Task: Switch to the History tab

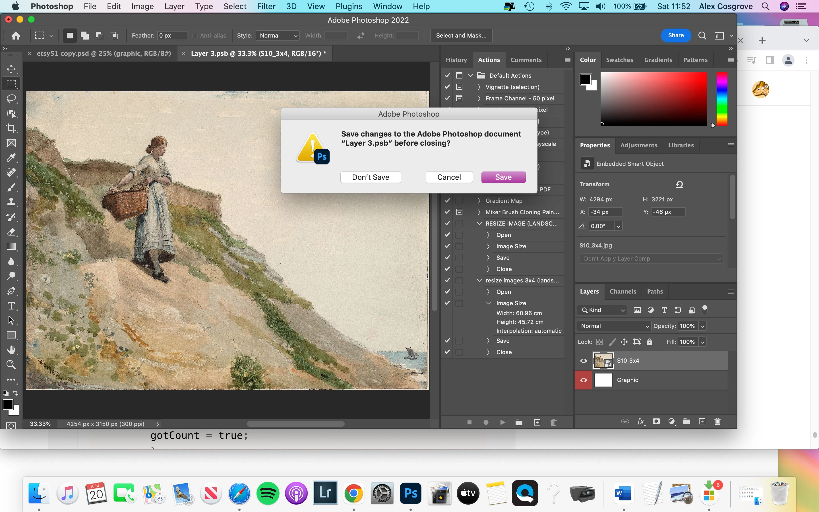Action: click(x=456, y=60)
